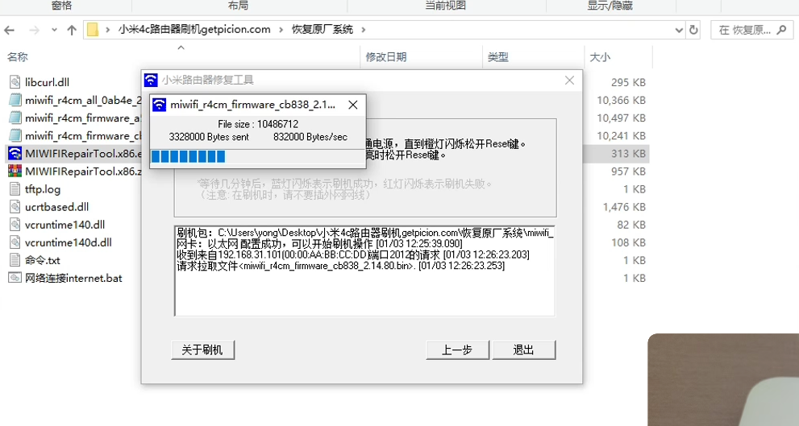Click the 1,476 KB size cell
799x426 pixels.
click(624, 207)
